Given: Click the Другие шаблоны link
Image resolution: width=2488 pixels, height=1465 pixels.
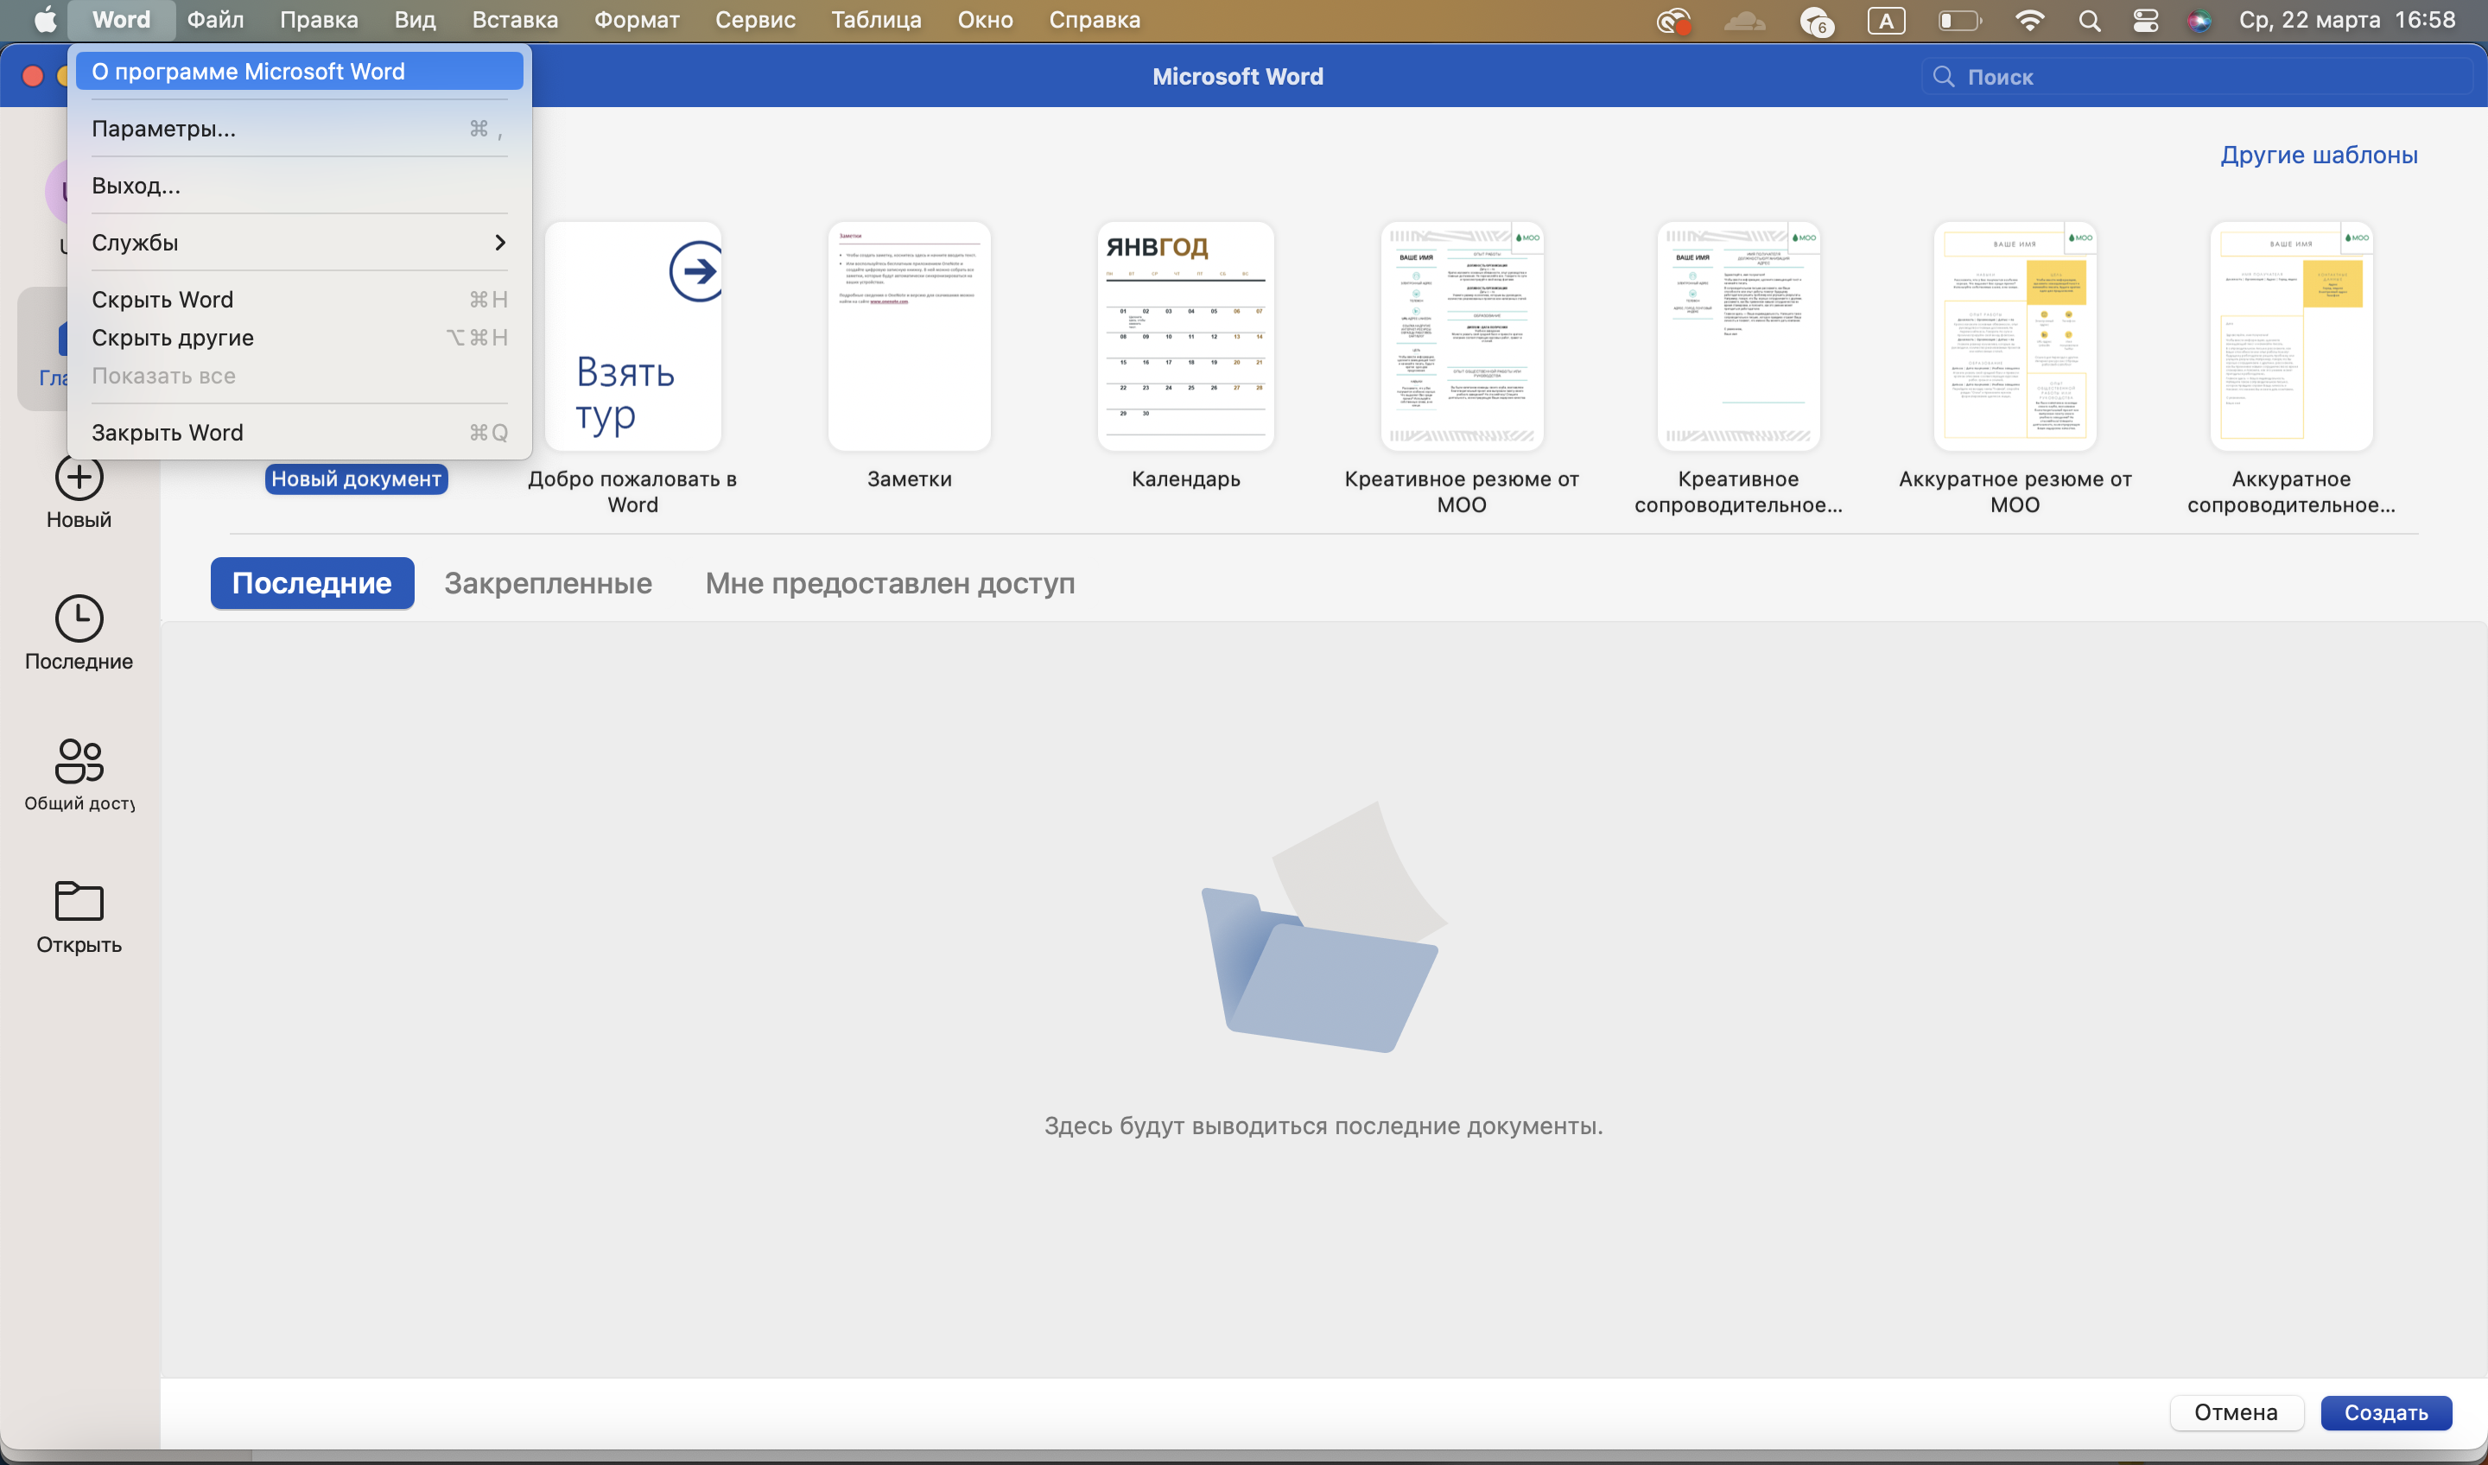Looking at the screenshot, I should click(2318, 155).
